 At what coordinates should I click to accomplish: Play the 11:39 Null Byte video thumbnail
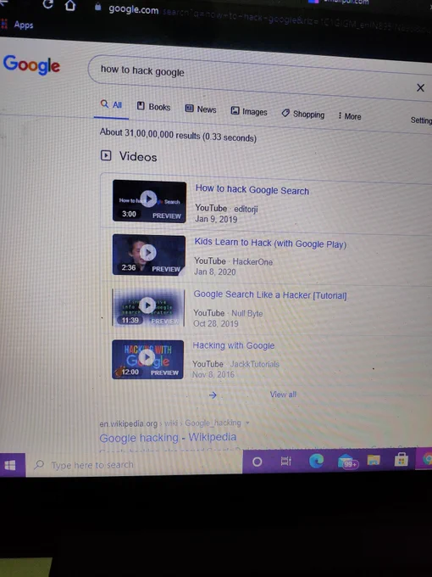148,307
